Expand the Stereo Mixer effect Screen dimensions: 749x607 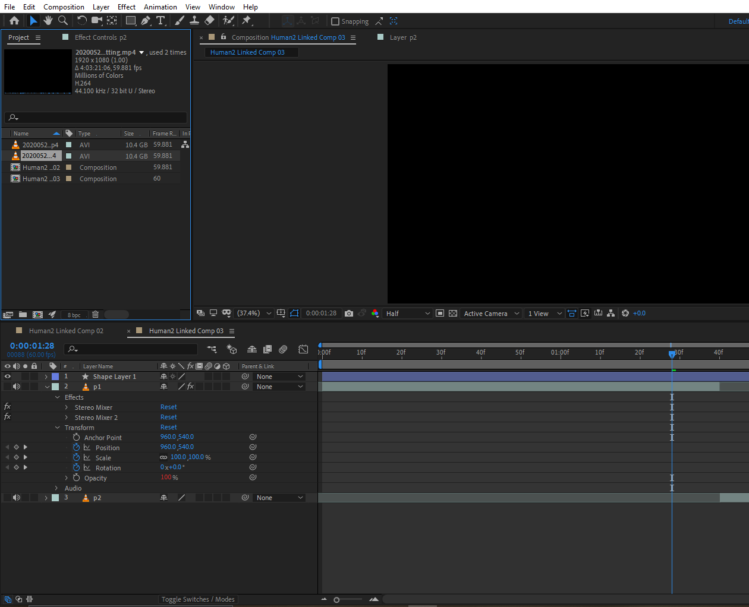(67, 407)
